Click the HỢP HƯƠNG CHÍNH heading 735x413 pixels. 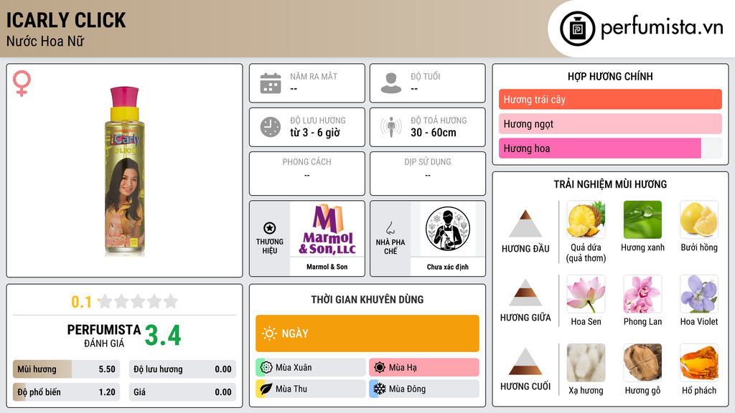click(x=610, y=76)
